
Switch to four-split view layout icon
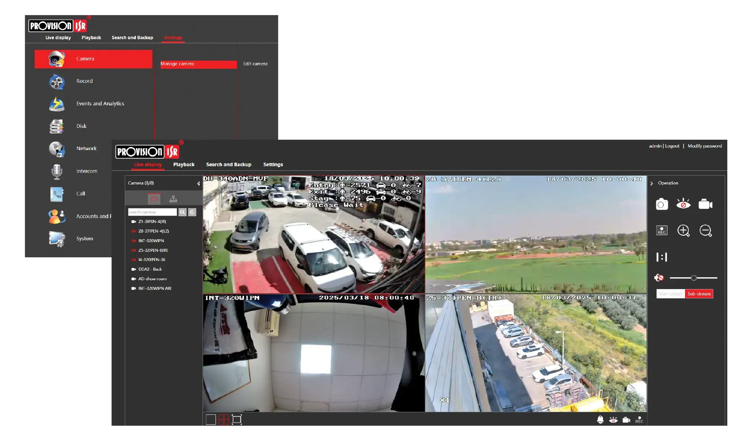click(x=224, y=420)
